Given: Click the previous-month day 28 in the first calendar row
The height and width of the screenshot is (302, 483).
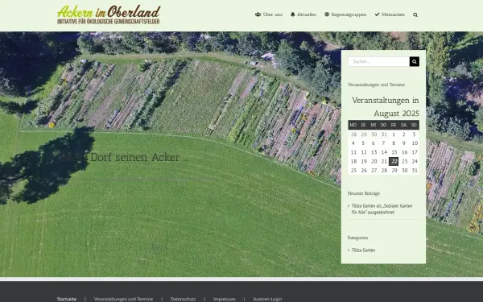Looking at the screenshot, I should (x=353, y=134).
